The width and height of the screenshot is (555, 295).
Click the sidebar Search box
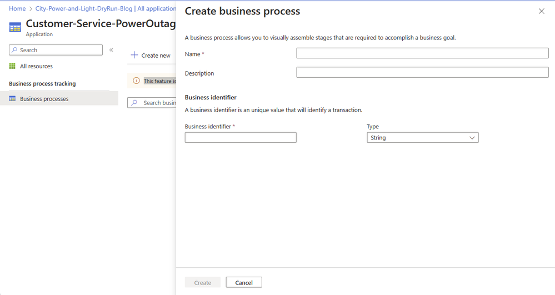(x=56, y=50)
